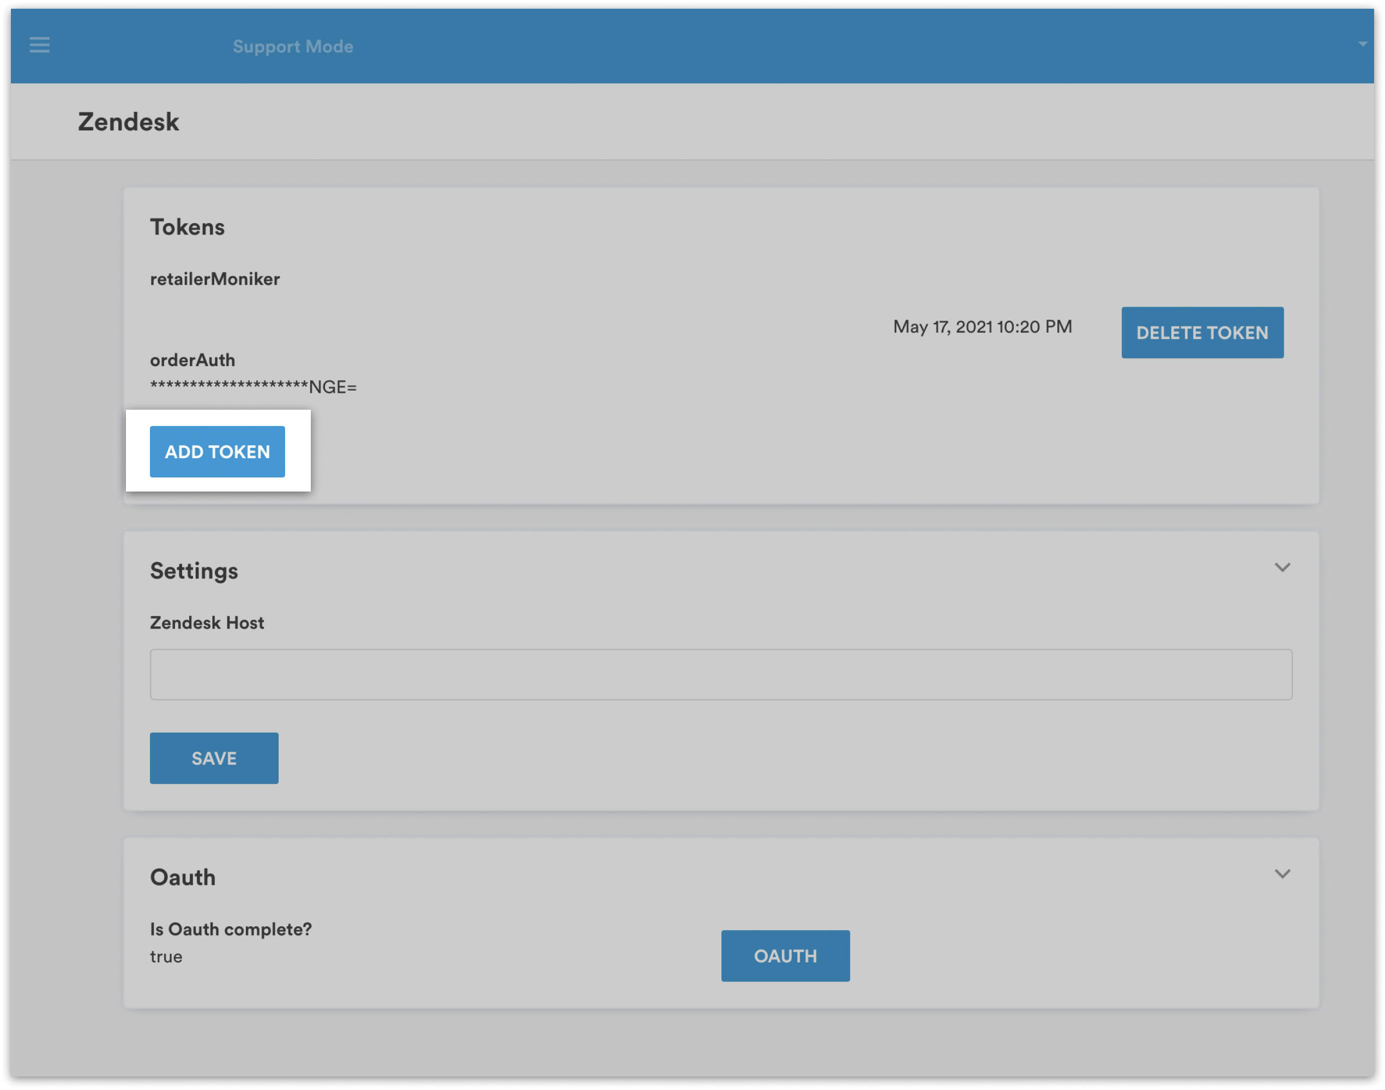This screenshot has height=1090, width=1385.
Task: Click the Settings section heading
Action: pos(194,571)
